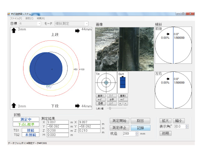Click the + button below 基準2
The width and height of the screenshot is (201, 157).
pos(120,104)
